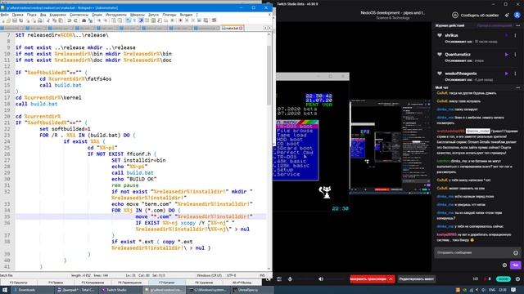
Task: Open more options for weekoftheagents activity
Action: click(x=515, y=73)
